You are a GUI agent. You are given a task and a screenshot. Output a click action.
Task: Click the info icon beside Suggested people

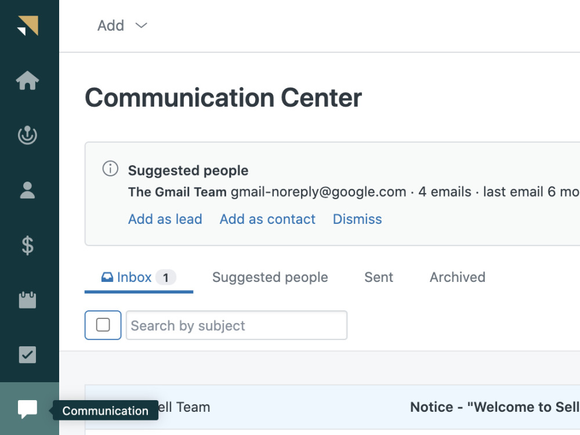(x=110, y=169)
